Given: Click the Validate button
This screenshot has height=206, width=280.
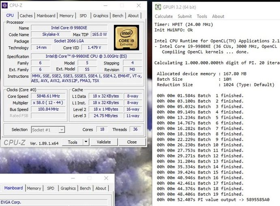Looking at the screenshot, I should (x=104, y=142).
